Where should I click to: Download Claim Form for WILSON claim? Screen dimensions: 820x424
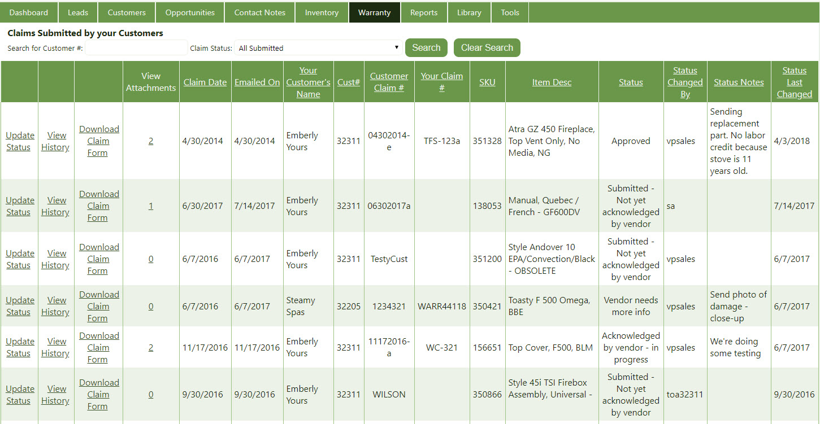tap(99, 395)
